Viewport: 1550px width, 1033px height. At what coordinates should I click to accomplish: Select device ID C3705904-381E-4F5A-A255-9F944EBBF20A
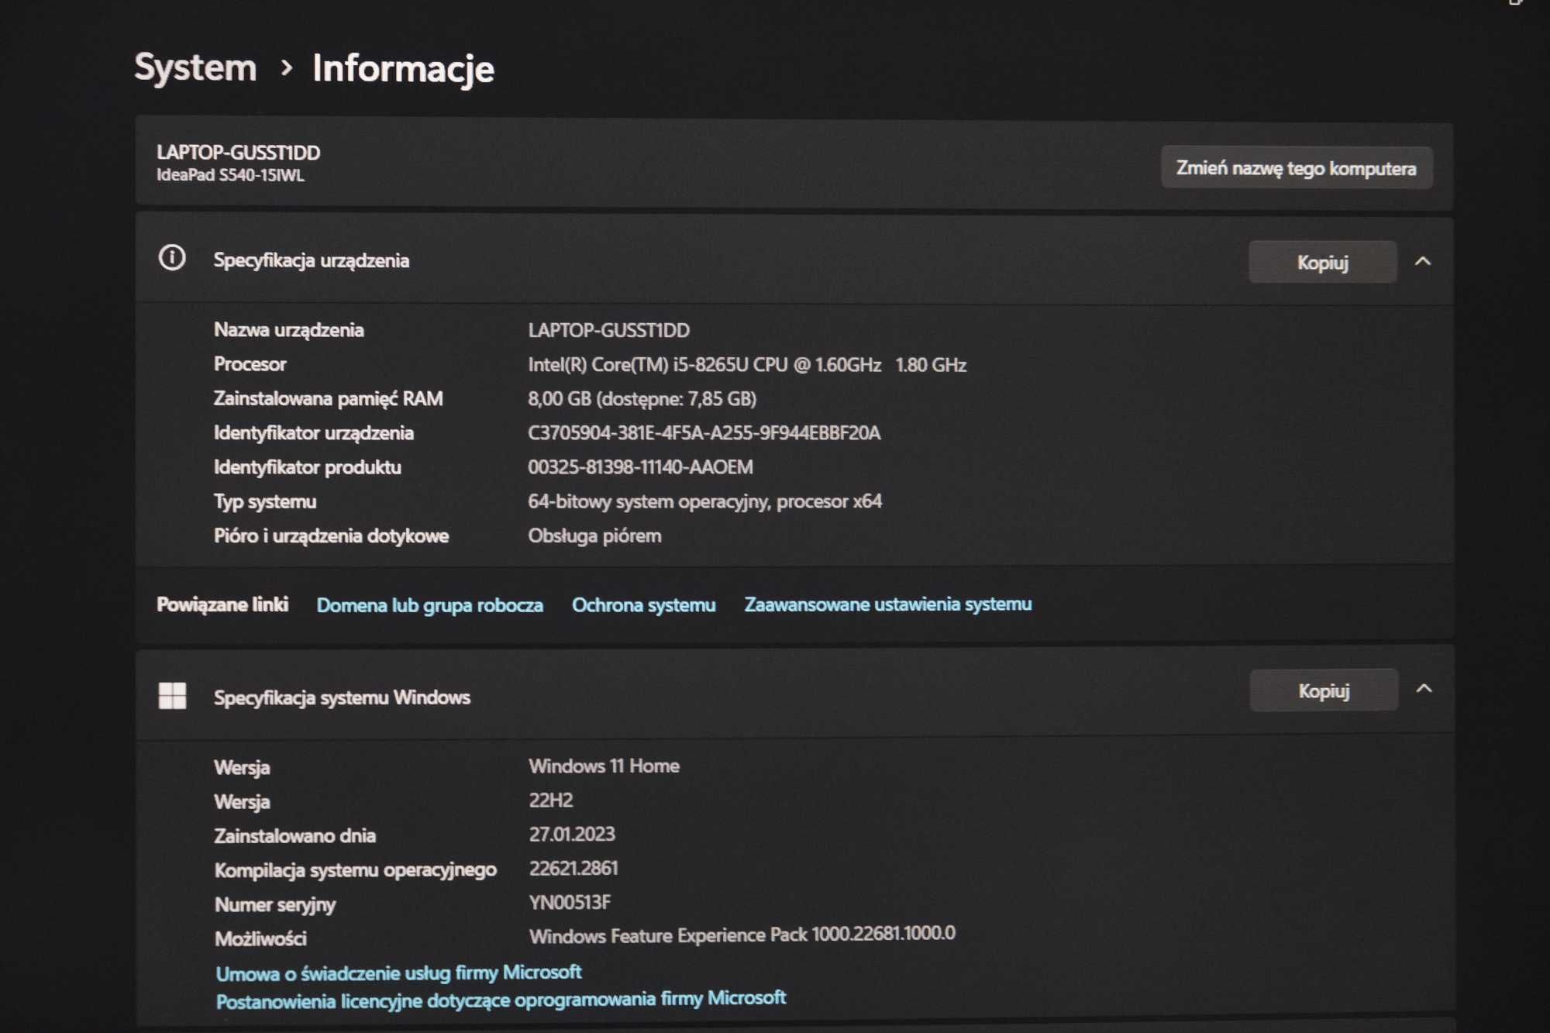tap(704, 433)
